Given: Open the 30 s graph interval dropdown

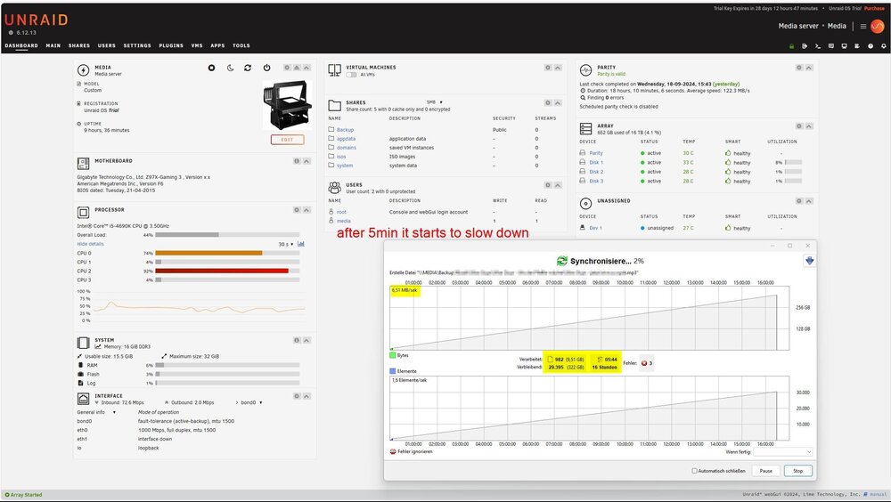Looking at the screenshot, I should [286, 244].
